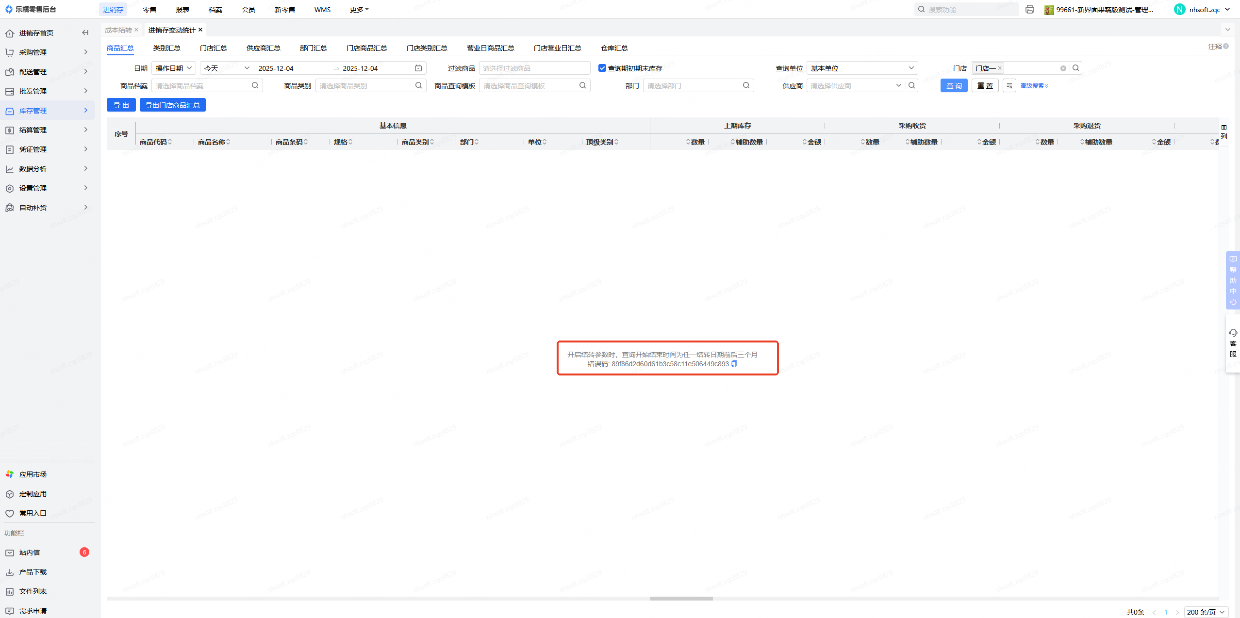Open the 今天 date preset dropdown
1240x618 pixels.
click(x=227, y=68)
